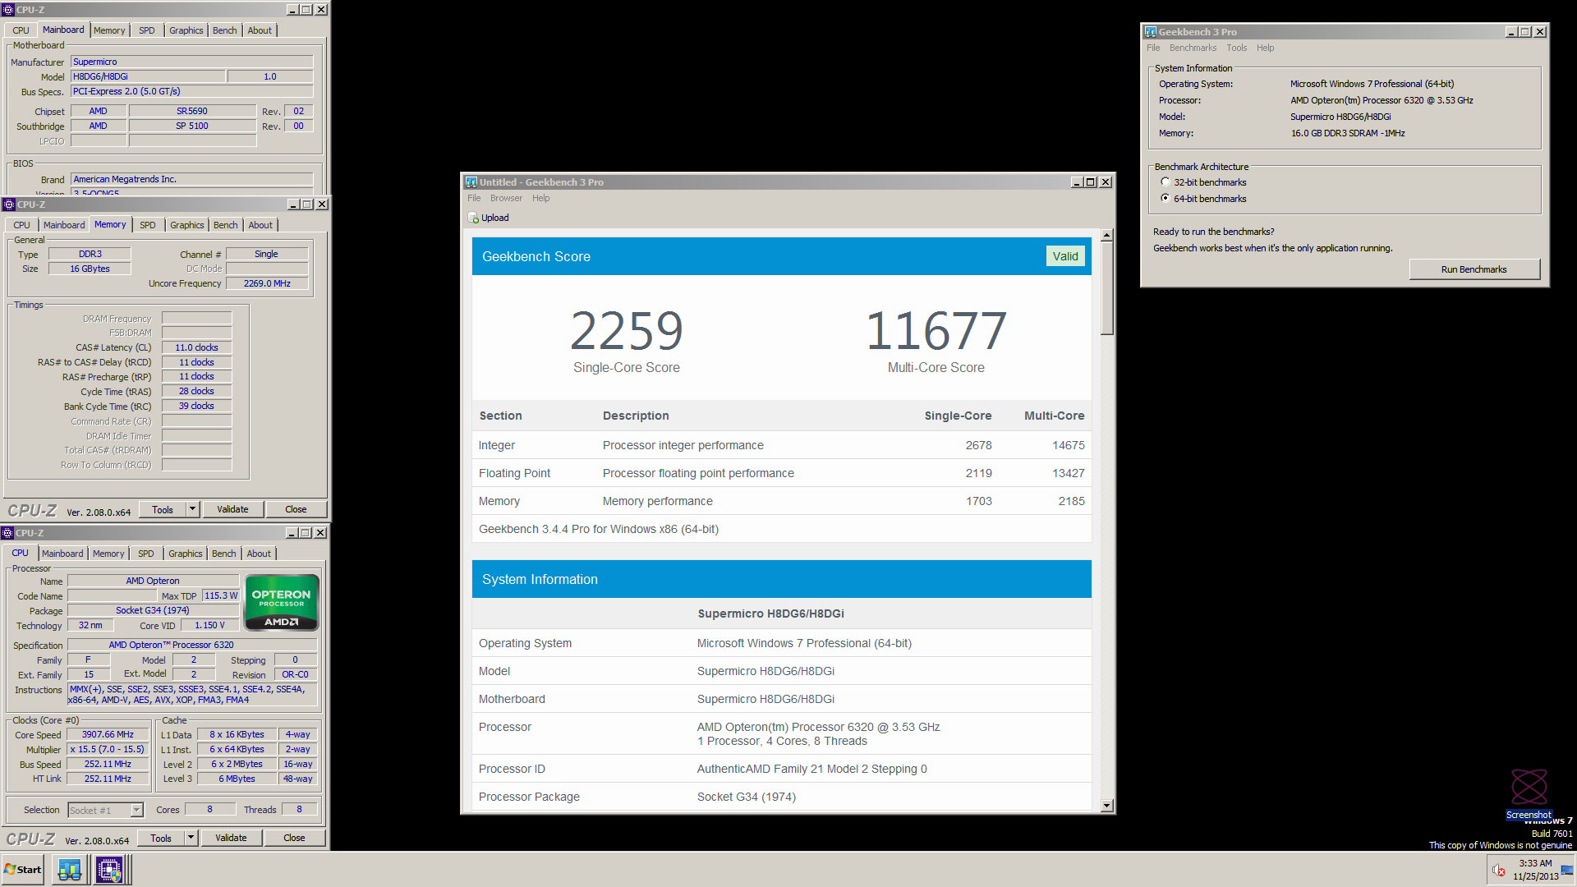Image resolution: width=1577 pixels, height=887 pixels.
Task: Click Tools button in Memory CPU-Z window
Action: point(163,509)
